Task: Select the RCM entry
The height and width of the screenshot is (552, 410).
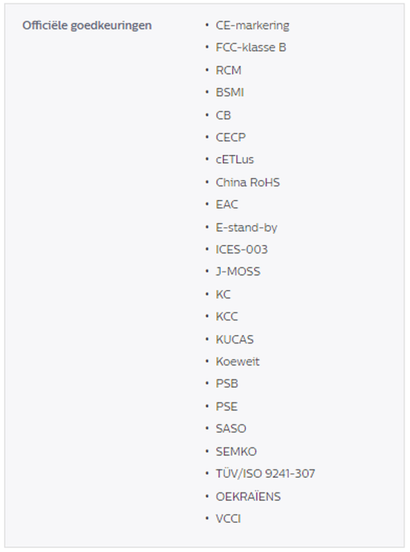Action: point(229,70)
